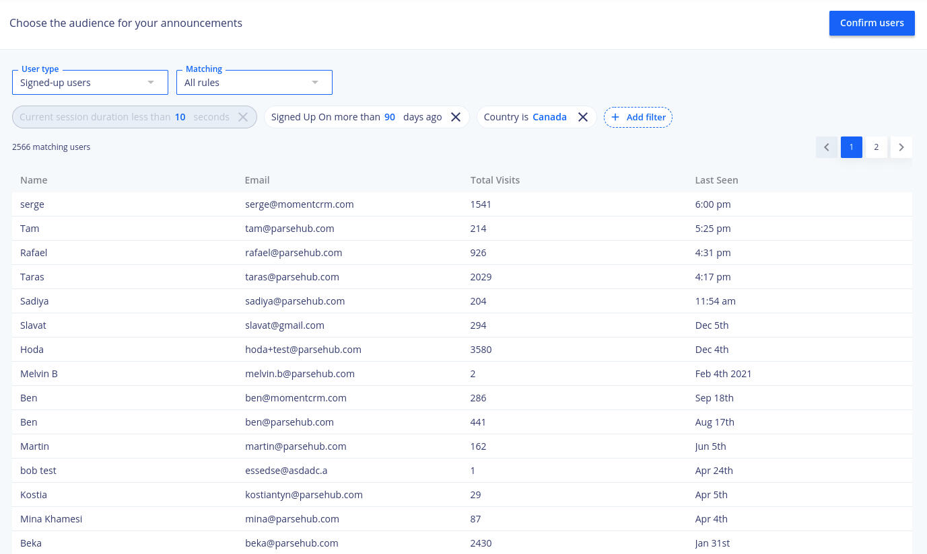Remove the session duration filter

243,117
